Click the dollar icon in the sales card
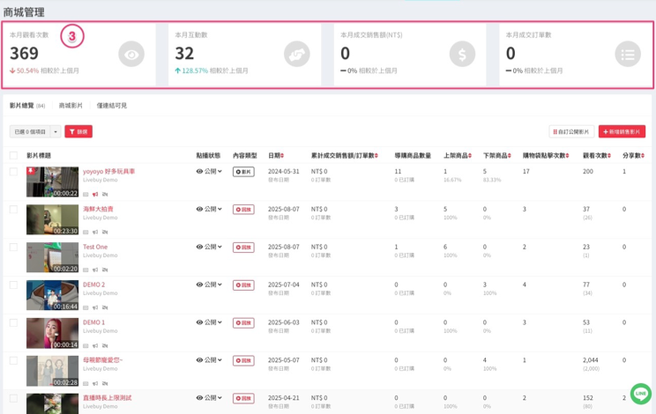The image size is (656, 414). tap(461, 55)
